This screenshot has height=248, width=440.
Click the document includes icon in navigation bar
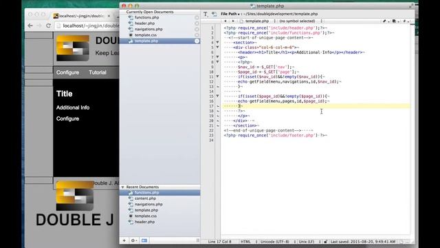(395, 21)
